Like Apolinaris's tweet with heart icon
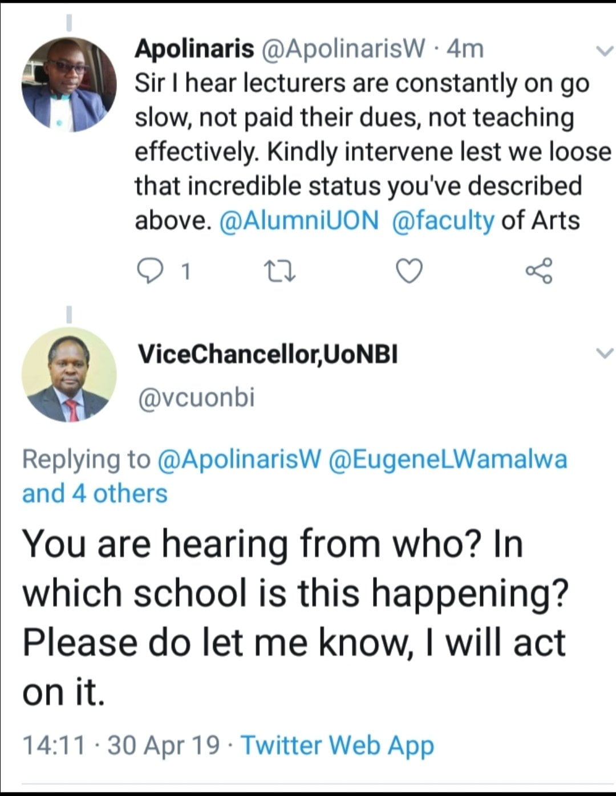The width and height of the screenshot is (616, 796). point(409,271)
